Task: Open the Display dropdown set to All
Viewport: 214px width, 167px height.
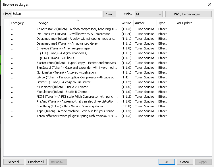Action: point(148,14)
